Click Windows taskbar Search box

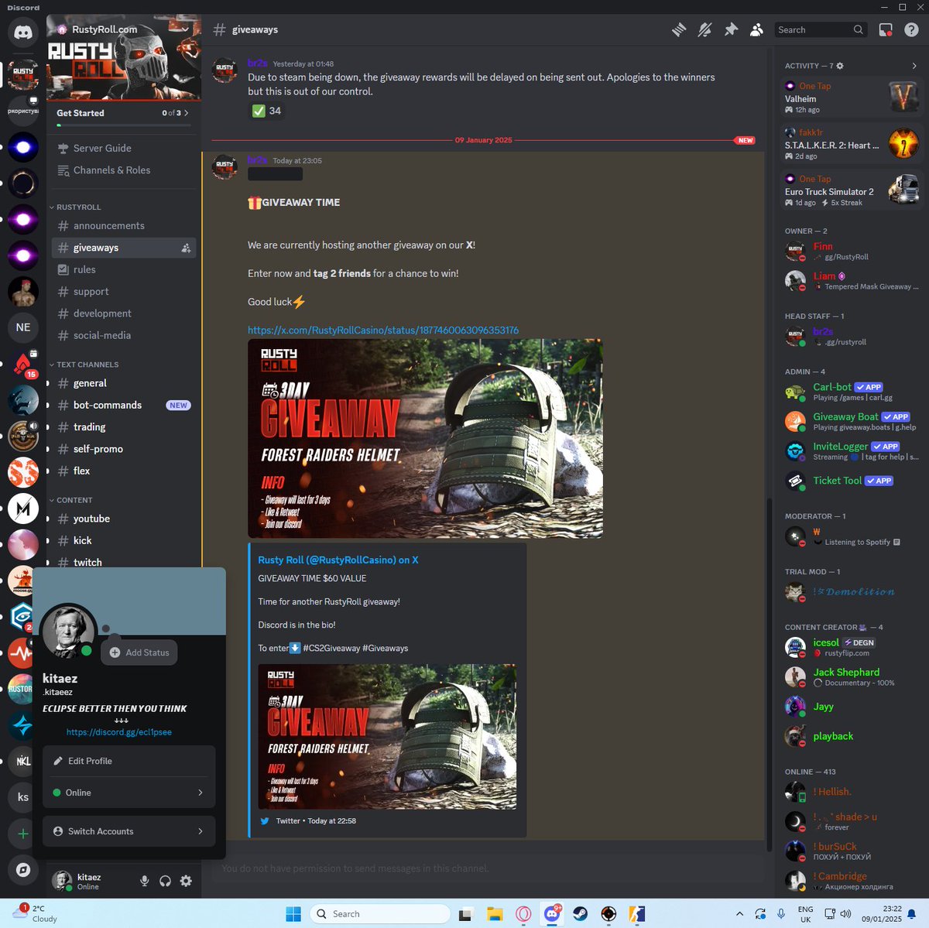380,914
